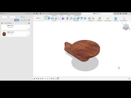Play the design timeline

point(38,79)
